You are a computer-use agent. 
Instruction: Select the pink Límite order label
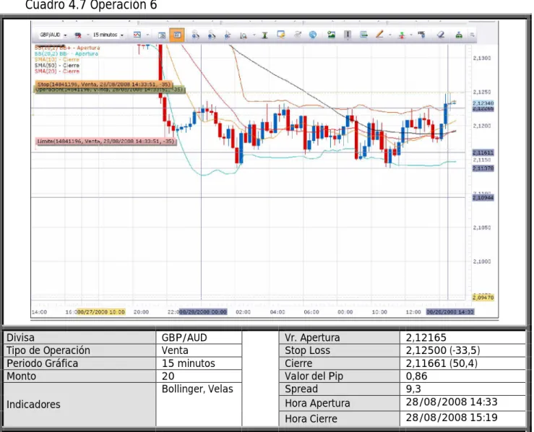coord(106,141)
